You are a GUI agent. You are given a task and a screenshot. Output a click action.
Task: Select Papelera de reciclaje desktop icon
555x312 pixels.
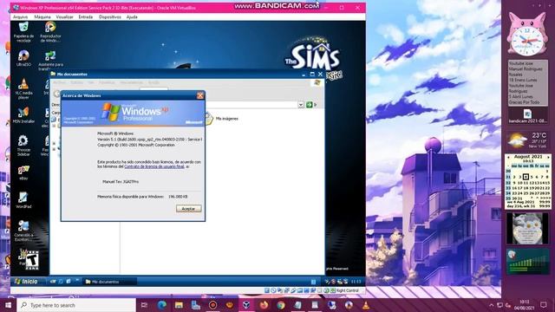[23, 32]
